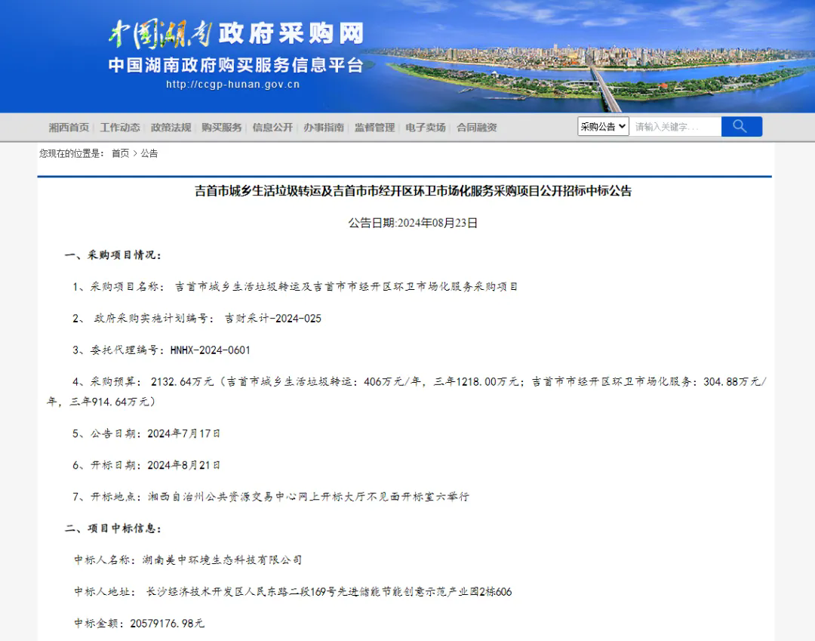This screenshot has height=641, width=815.
Task: Click the winning bidder name 湖南美中环境生态科技有限公司
Action: pos(222,560)
